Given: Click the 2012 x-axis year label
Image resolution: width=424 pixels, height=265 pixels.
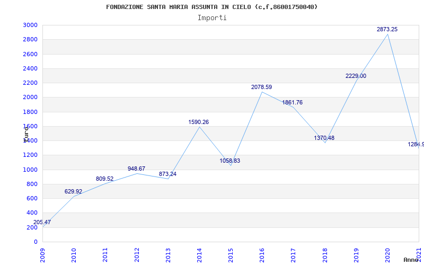Looking at the screenshot, I should (137, 255).
